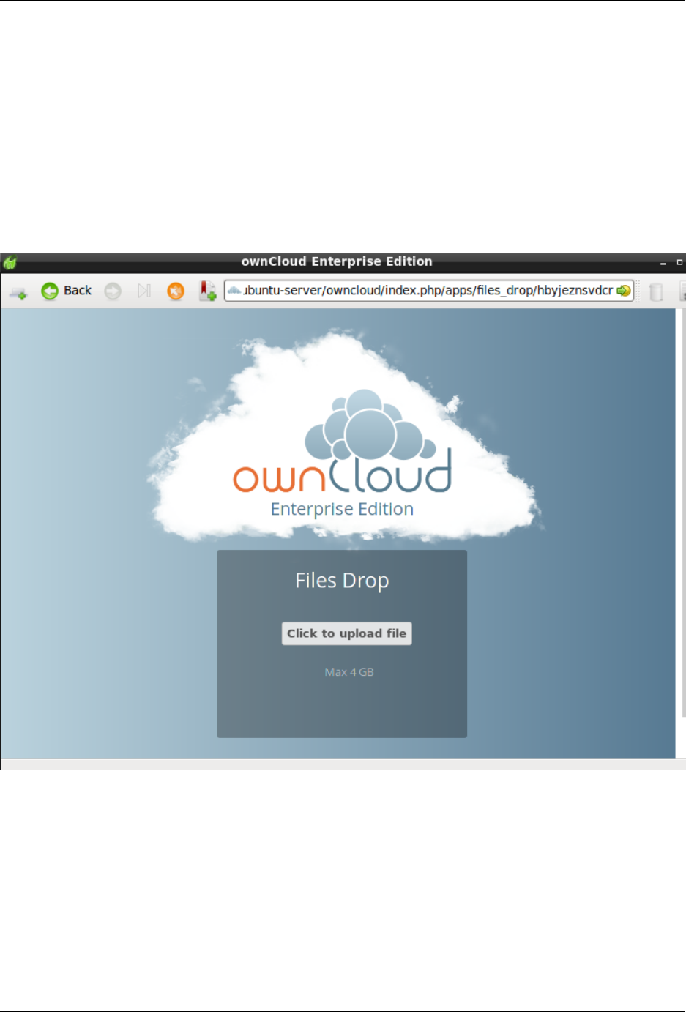Click the "Files Drop" heading
The height and width of the screenshot is (1012, 686).
coord(342,581)
